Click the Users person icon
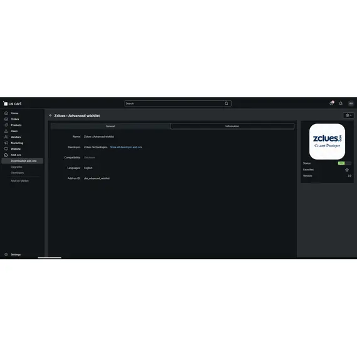 pos(6,131)
